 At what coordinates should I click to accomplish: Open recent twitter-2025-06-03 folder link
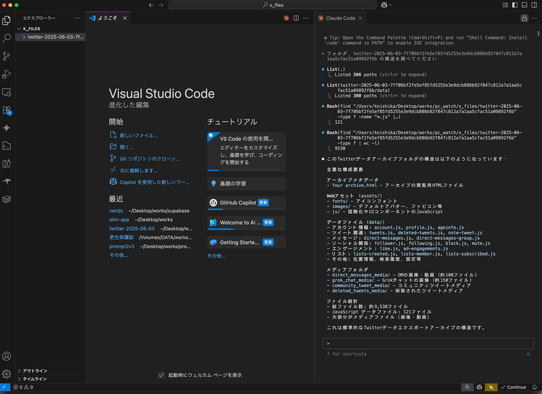pos(131,229)
